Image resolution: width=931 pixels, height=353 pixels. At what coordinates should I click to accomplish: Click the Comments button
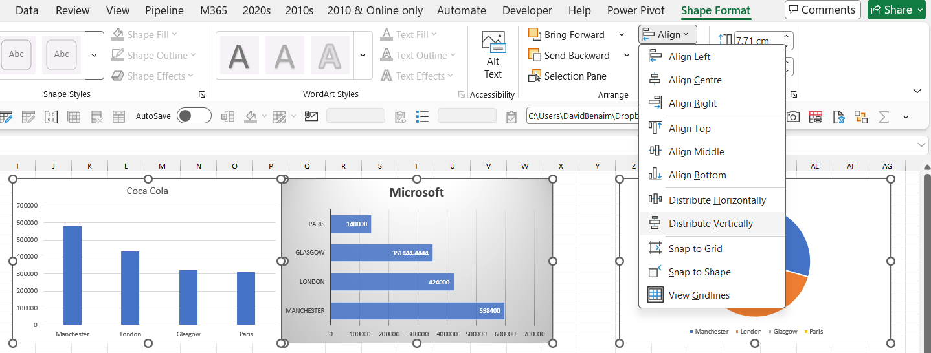click(x=823, y=10)
